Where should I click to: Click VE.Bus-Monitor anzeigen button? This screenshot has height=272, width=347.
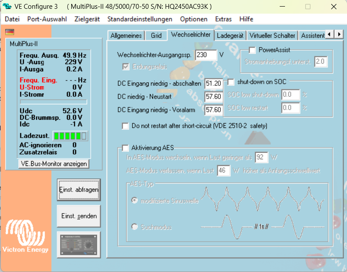[x=54, y=164]
